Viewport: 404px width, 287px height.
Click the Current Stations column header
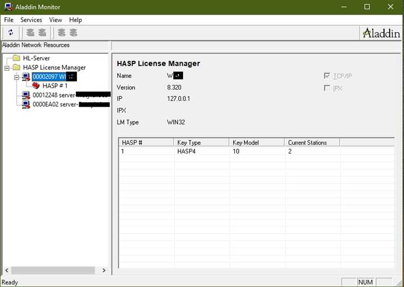point(312,143)
